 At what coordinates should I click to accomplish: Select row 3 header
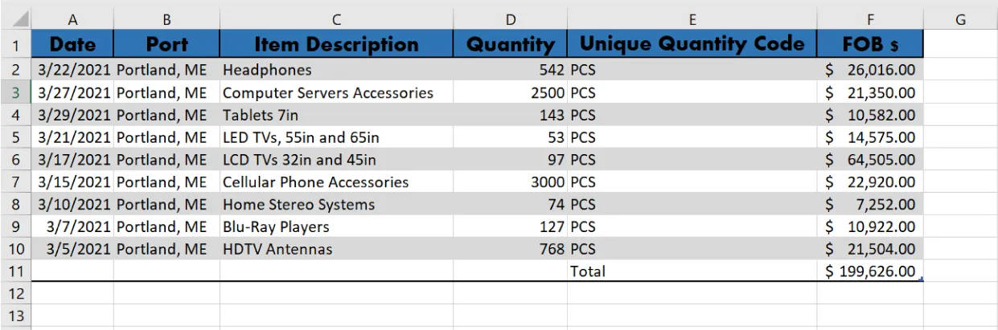(x=17, y=92)
